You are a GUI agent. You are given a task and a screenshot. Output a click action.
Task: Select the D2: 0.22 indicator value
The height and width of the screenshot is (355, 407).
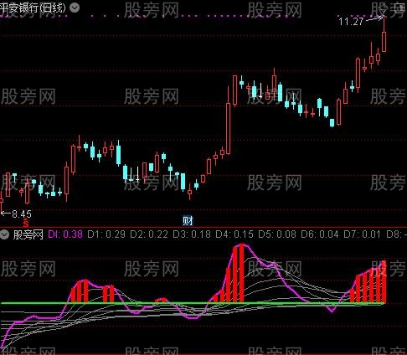tap(149, 234)
